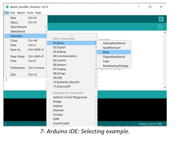179x143 pixels.
Task: Click 'Arduino Uno on COM3' status text
Action: [151, 124]
